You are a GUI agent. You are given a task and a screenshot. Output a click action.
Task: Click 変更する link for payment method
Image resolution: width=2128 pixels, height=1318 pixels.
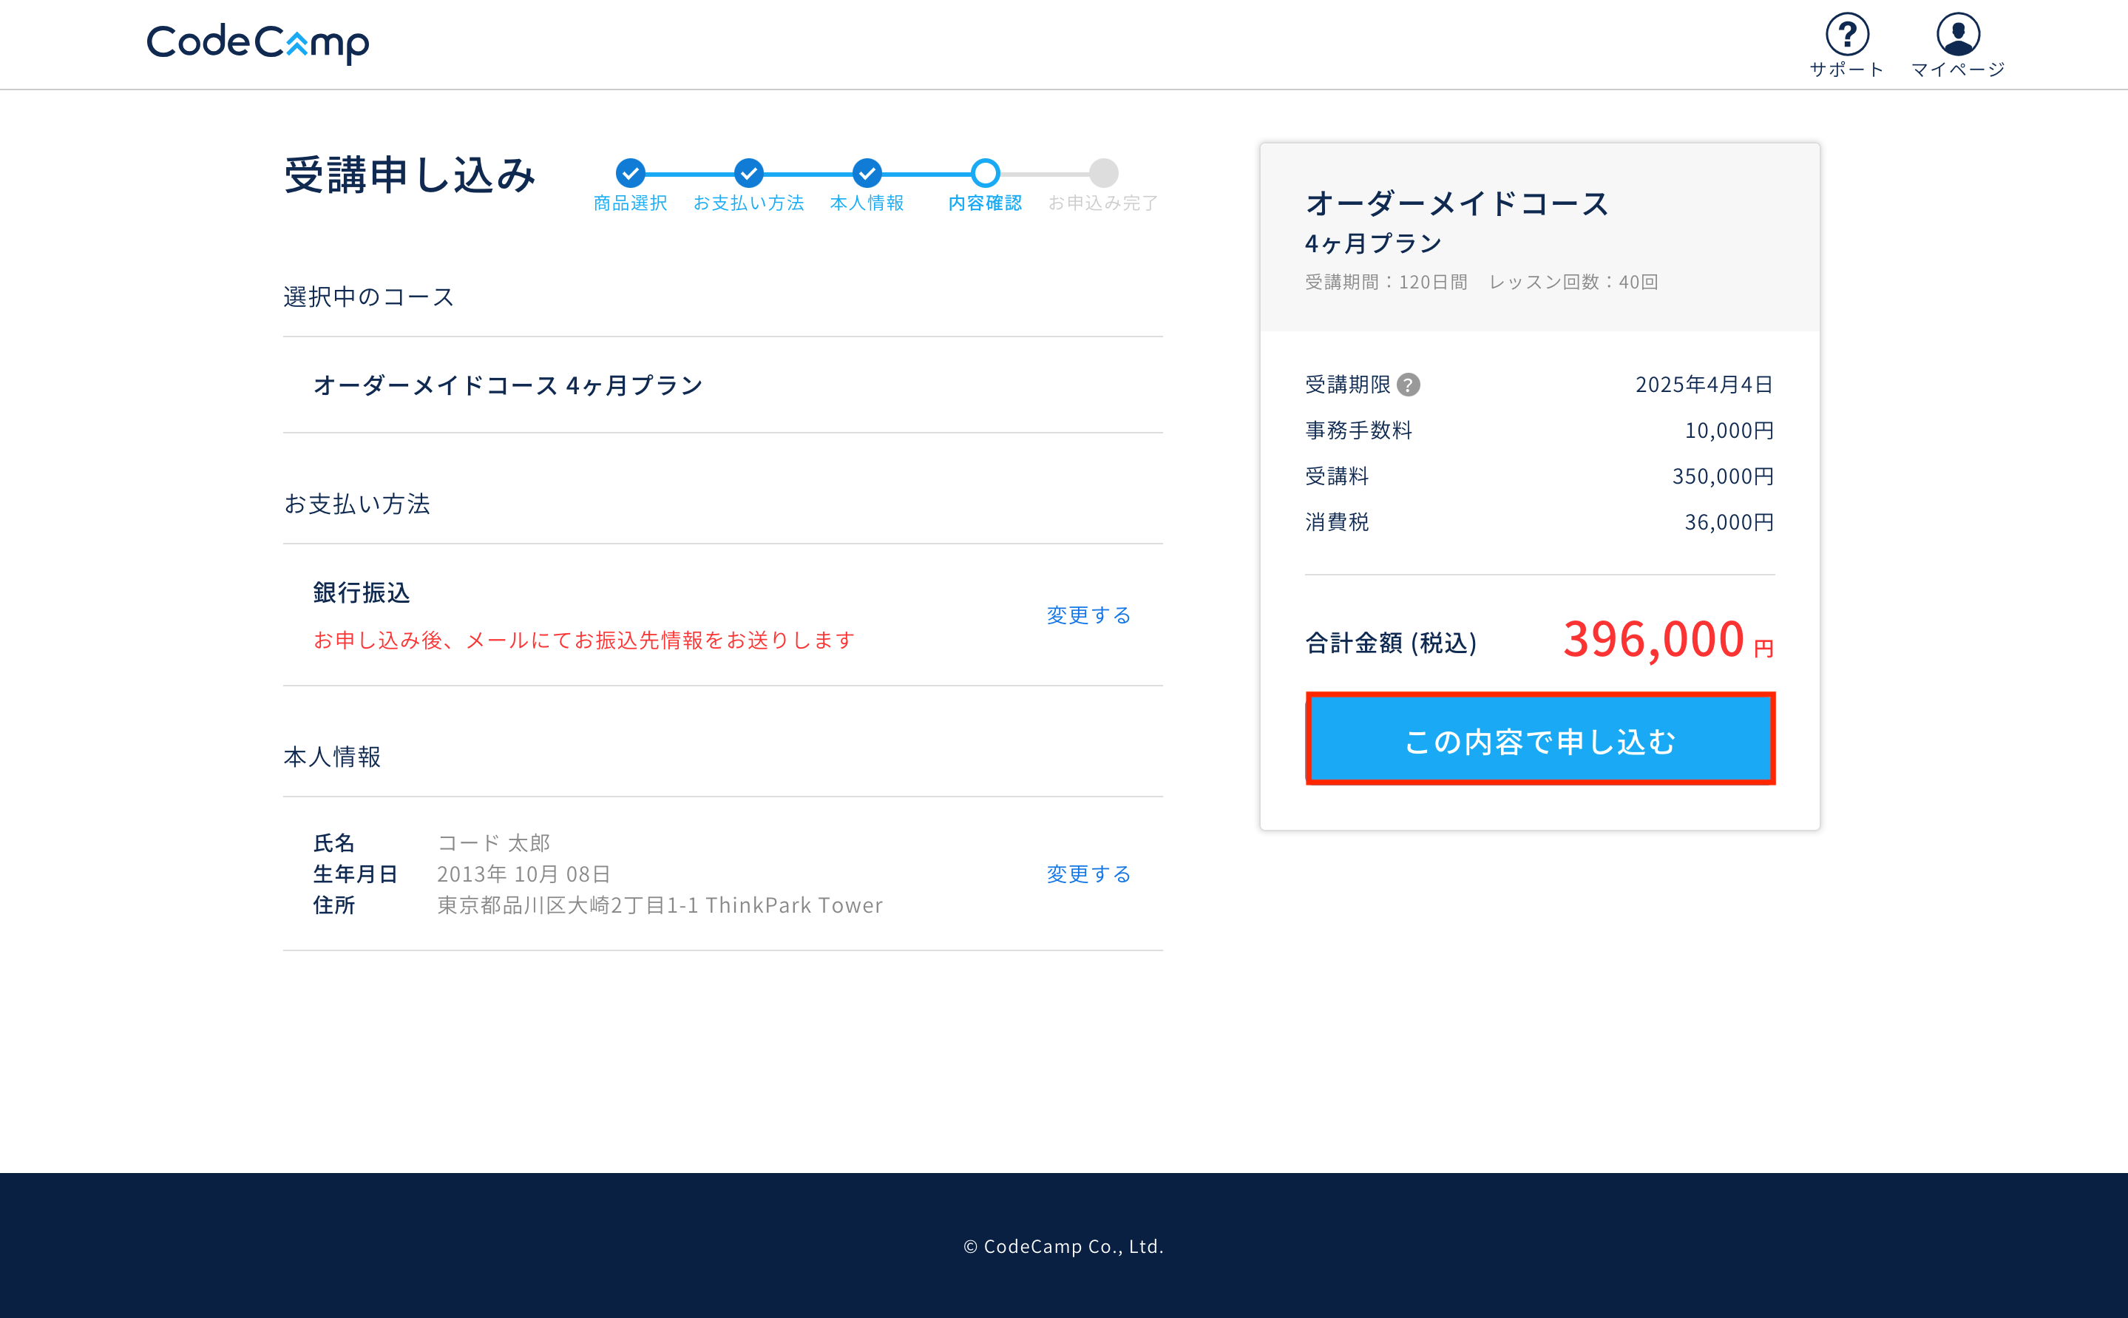point(1088,615)
